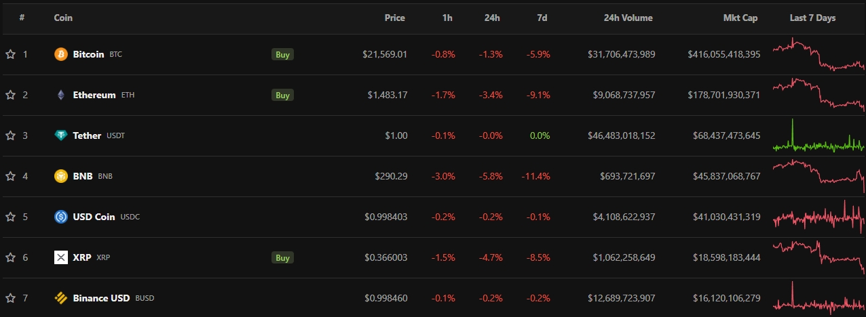Sort by the 7d change column
The image size is (866, 317).
point(542,18)
